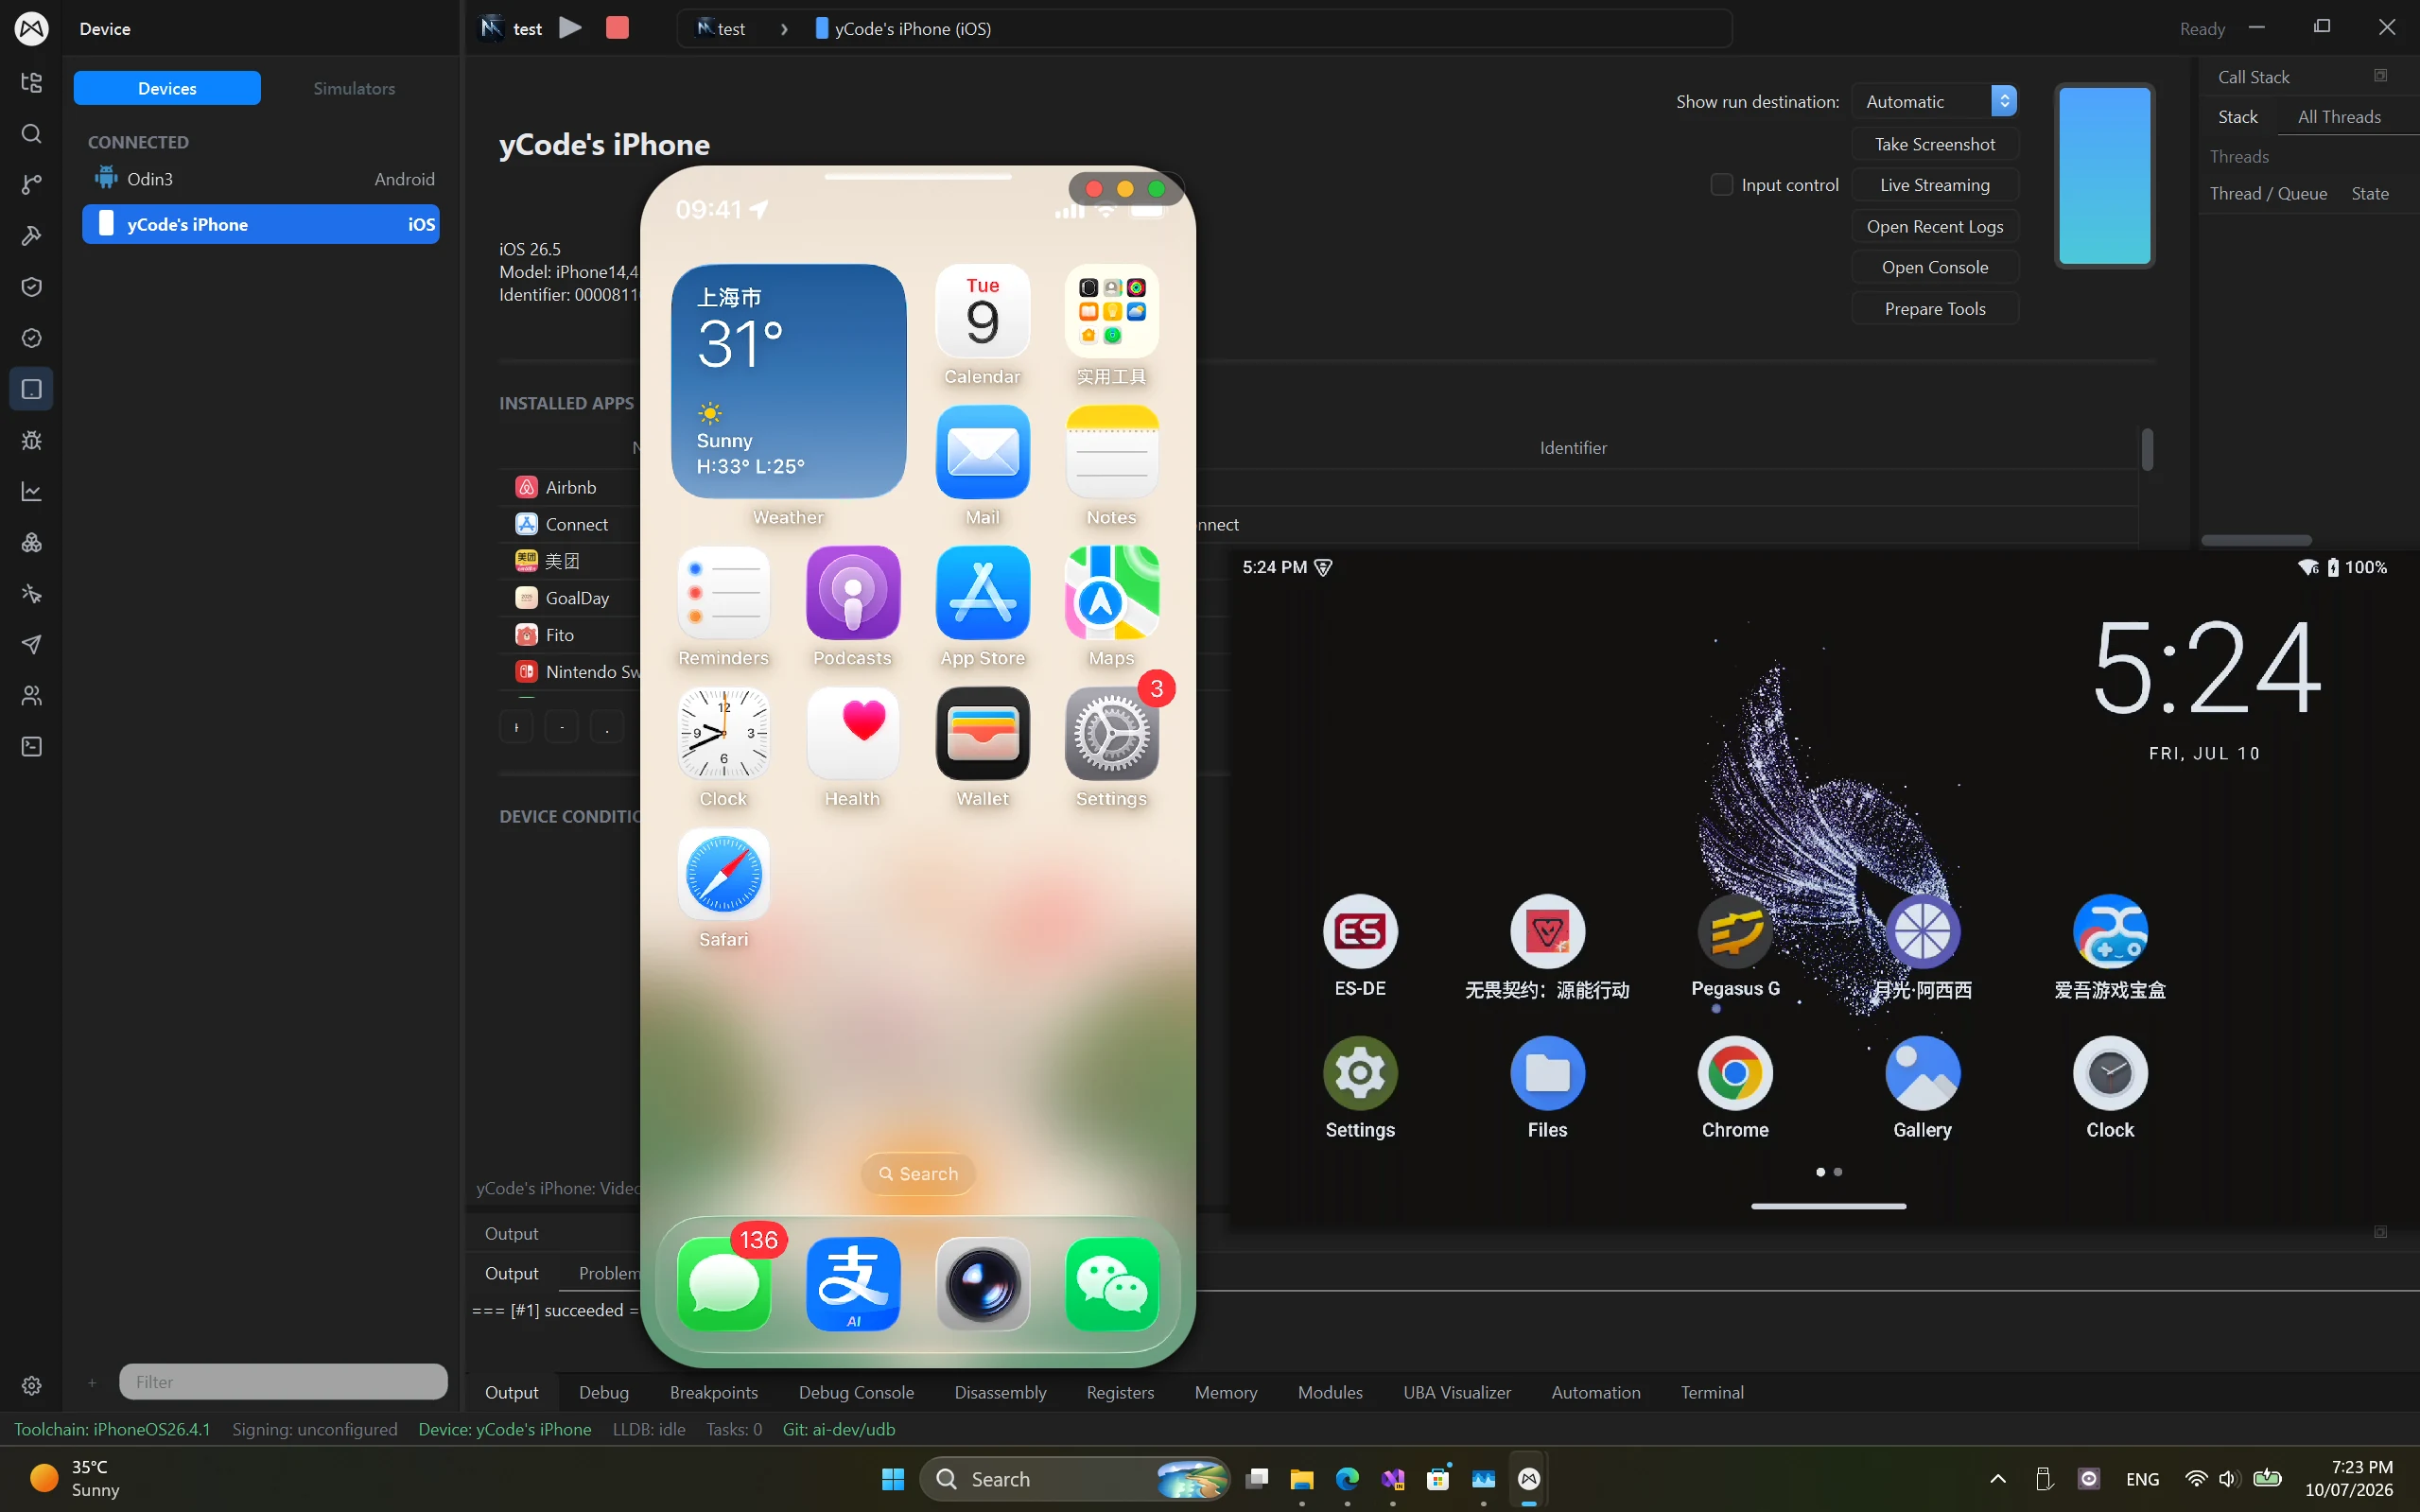Toggle the Input control checkbox

tap(1721, 185)
